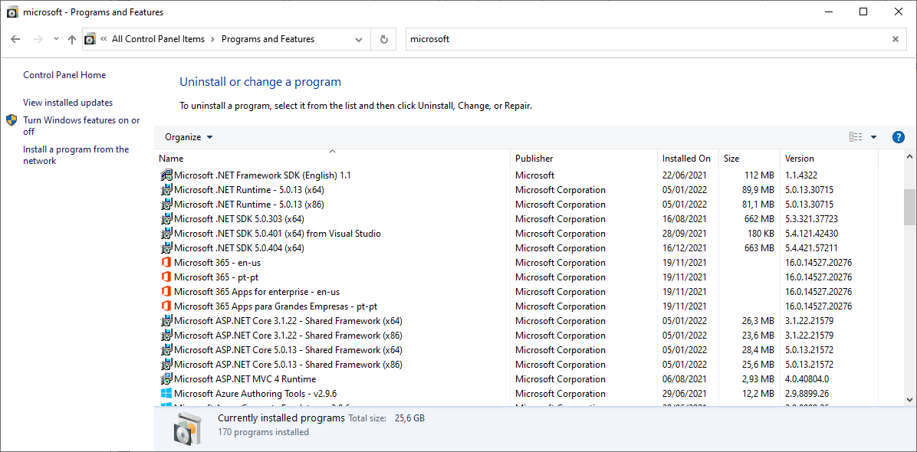Sort by Installed On column header
Screen dimensions: 917x452
(688, 159)
